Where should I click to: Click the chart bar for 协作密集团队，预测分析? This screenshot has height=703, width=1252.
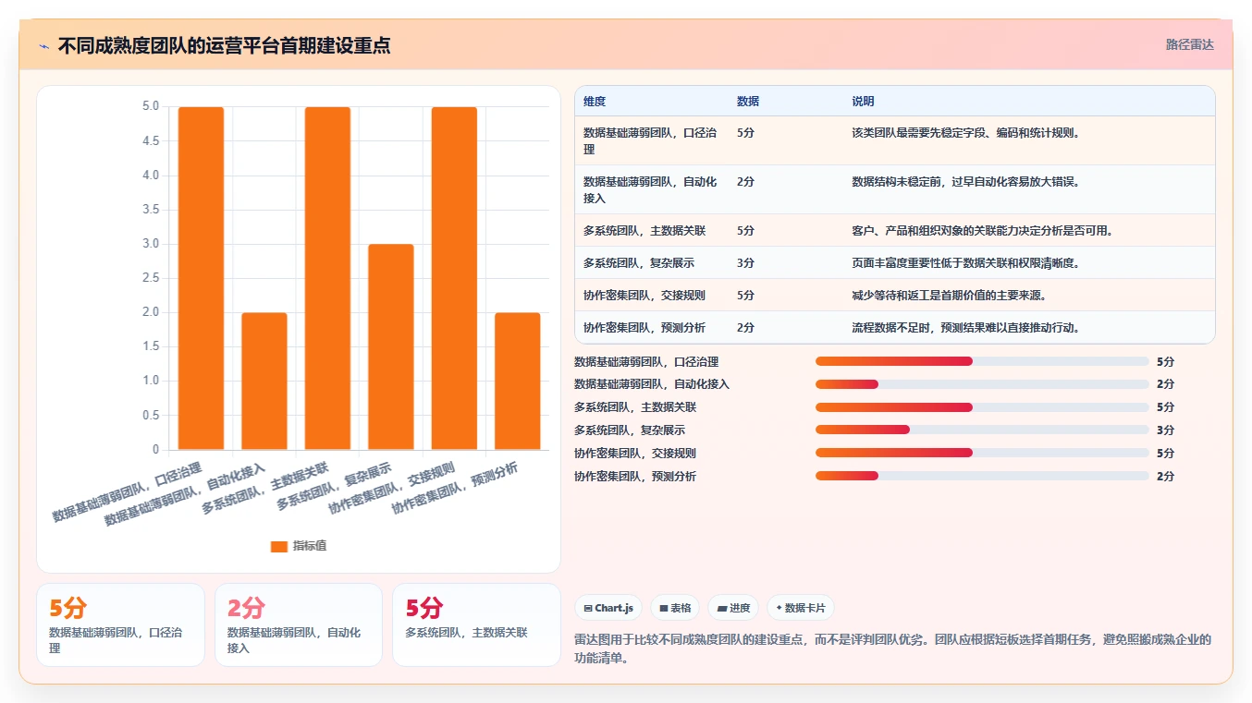tap(518, 382)
